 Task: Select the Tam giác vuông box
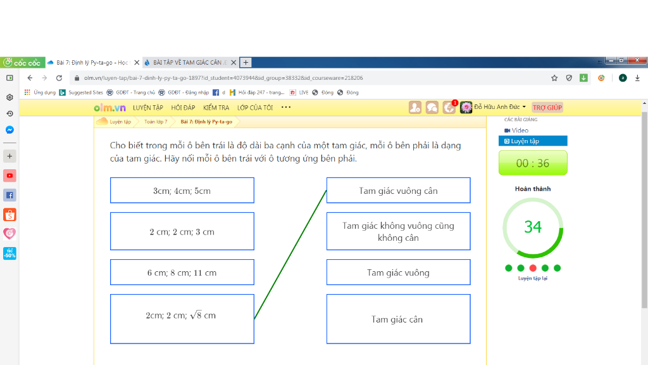click(399, 272)
